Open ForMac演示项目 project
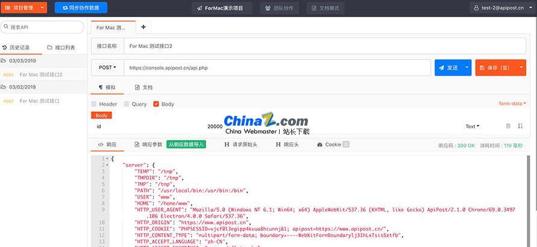The height and width of the screenshot is (247, 537). [222, 8]
